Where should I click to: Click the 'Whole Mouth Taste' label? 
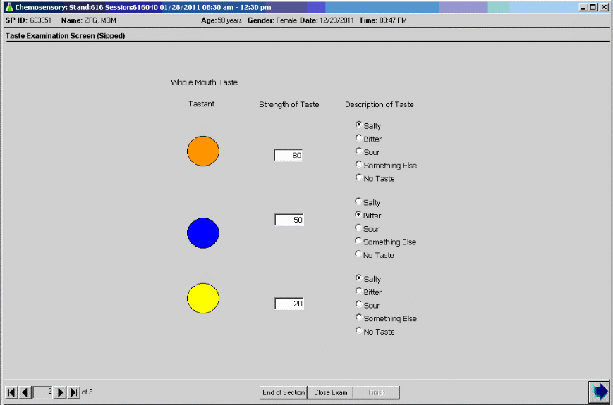point(204,82)
